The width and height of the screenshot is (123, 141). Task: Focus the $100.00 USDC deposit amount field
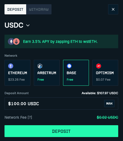61,103
